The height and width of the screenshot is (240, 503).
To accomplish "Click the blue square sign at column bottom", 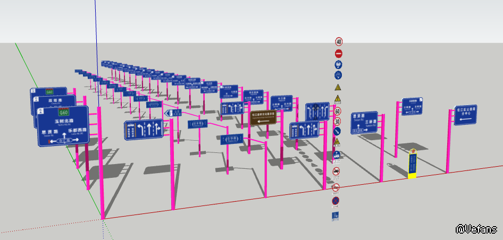I will coord(335,216).
